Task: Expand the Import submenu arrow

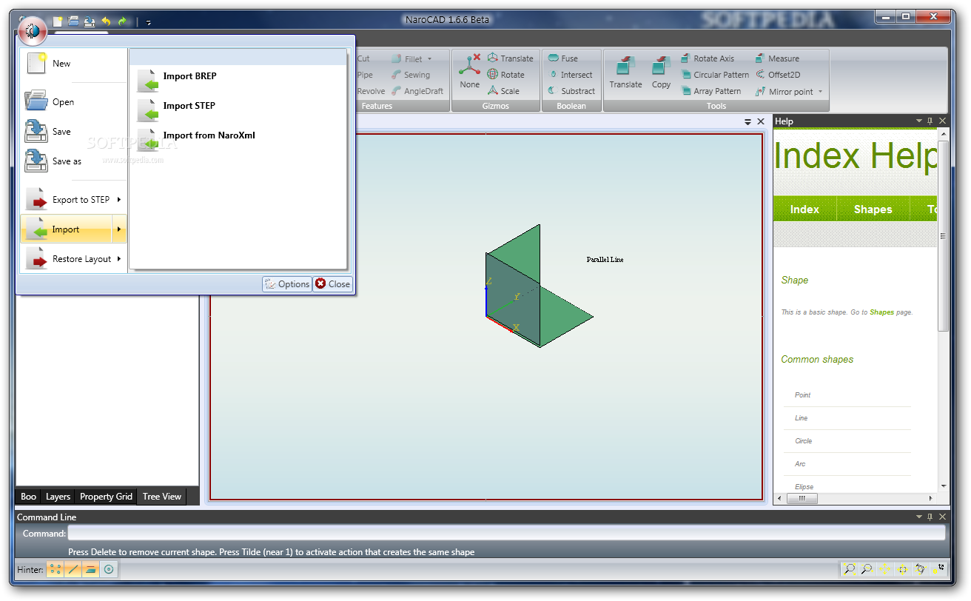Action: click(119, 229)
